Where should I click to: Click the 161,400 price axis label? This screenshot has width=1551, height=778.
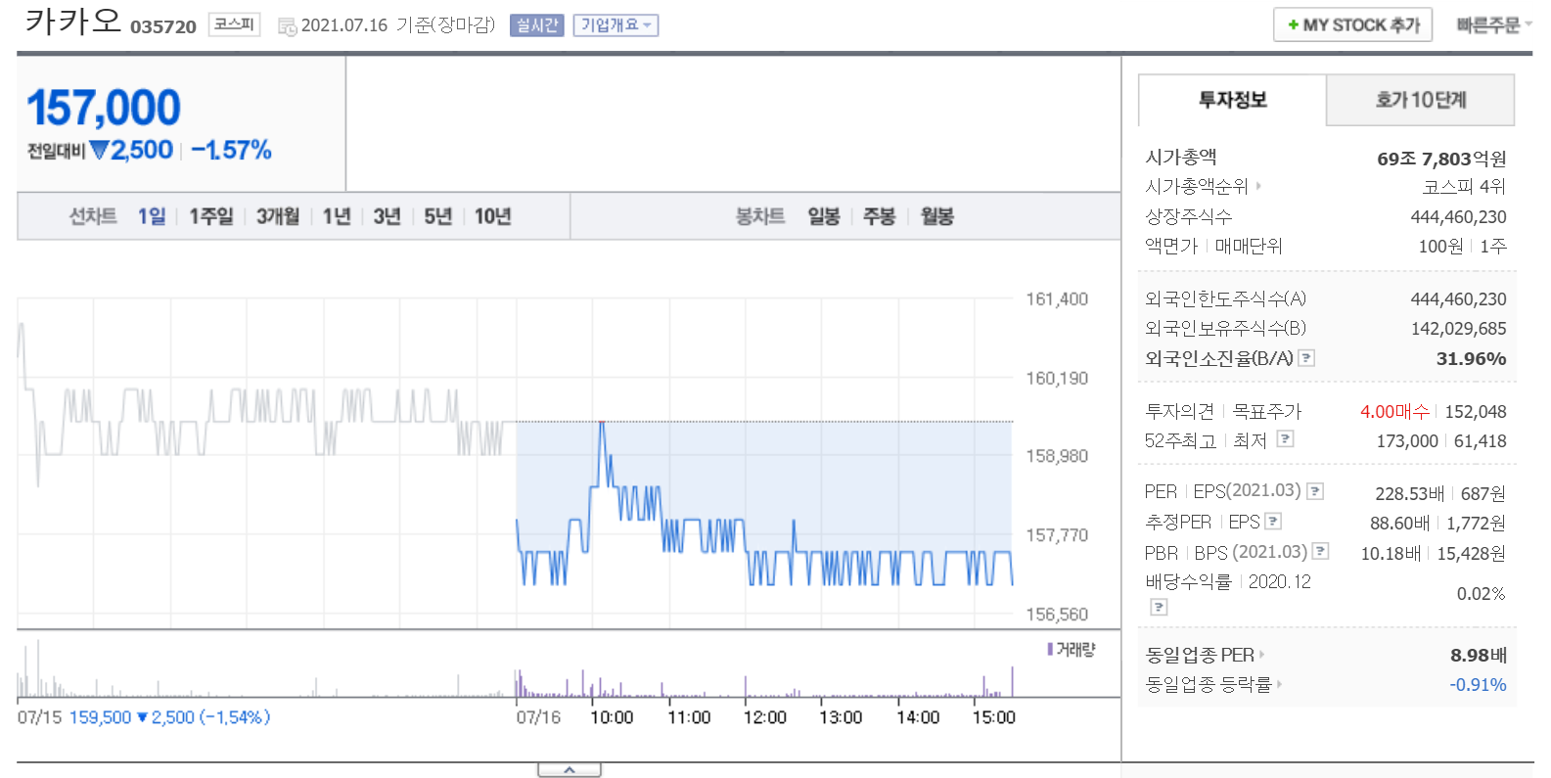pos(1057,299)
